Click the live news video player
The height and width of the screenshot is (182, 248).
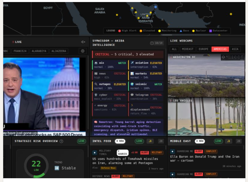(44, 97)
